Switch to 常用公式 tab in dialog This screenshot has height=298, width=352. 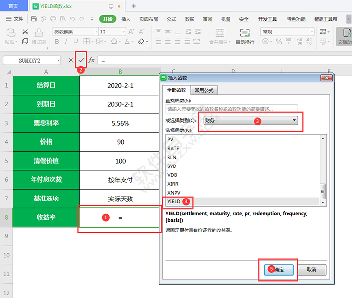tap(204, 90)
